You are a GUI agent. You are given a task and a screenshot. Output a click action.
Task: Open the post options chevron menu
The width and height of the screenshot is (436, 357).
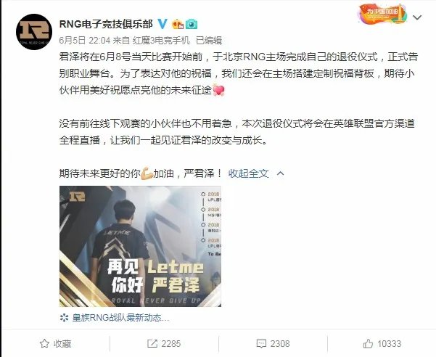pos(417,17)
